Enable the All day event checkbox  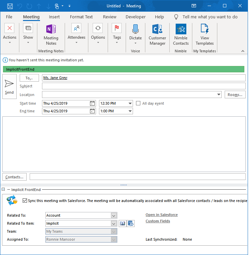coord(138,103)
